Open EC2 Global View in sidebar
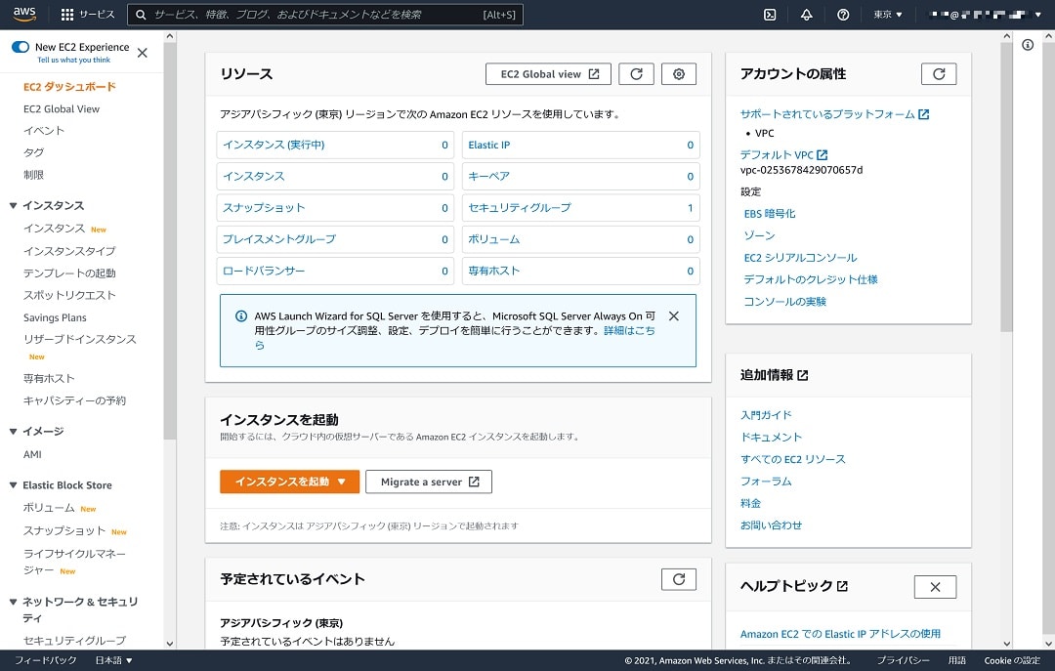The image size is (1055, 671). coord(62,109)
